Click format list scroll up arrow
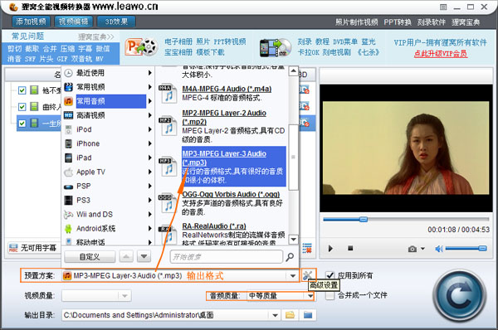Viewport: 498px width, 330px height. [294, 71]
